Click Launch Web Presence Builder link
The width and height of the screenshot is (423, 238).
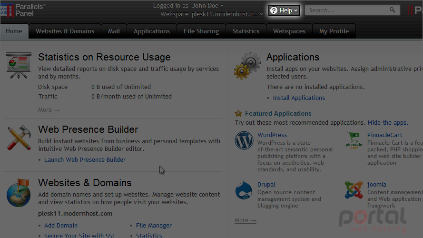click(x=85, y=160)
